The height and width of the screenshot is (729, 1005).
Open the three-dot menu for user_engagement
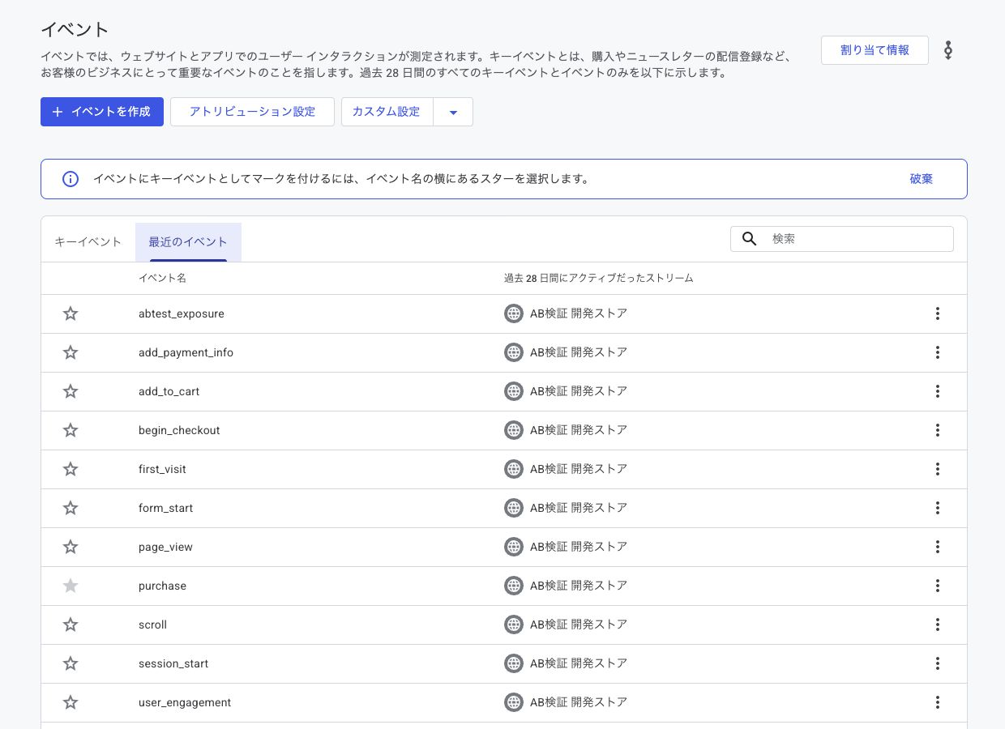938,702
